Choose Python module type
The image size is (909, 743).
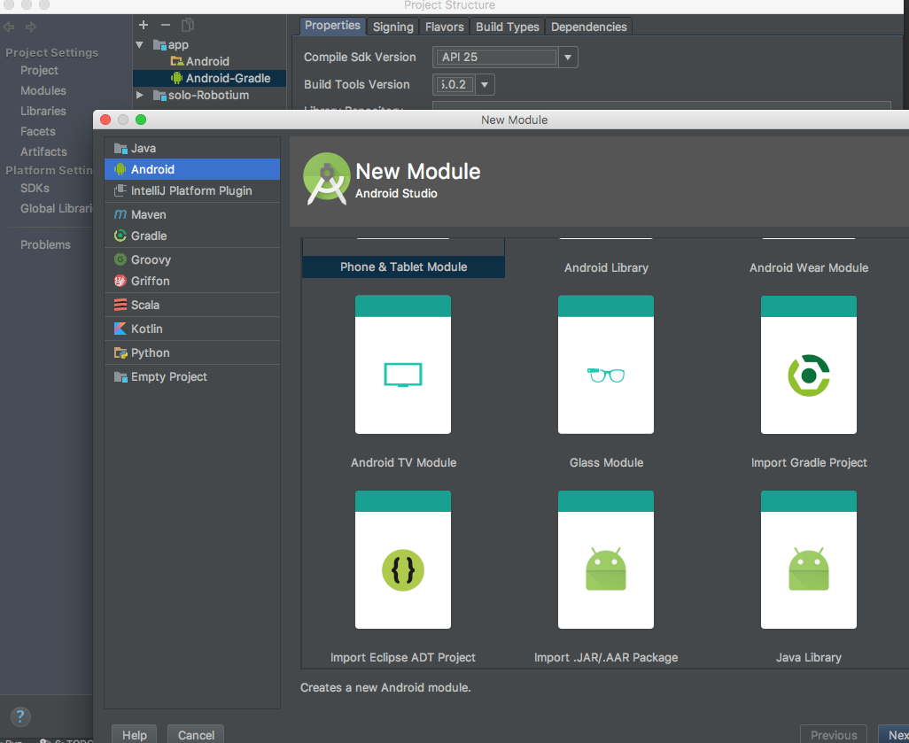(192, 353)
